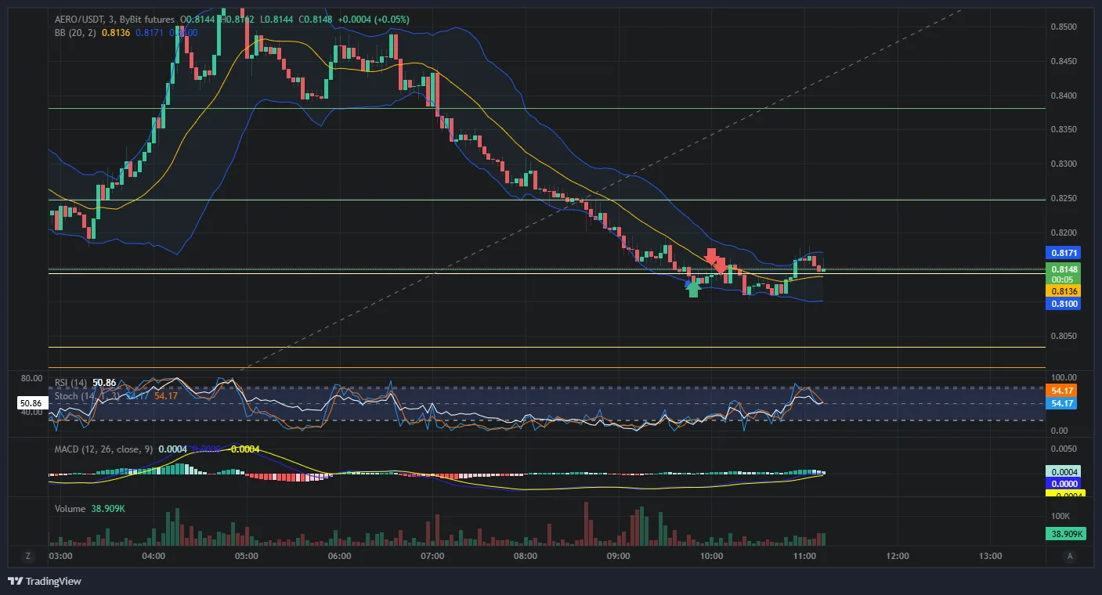Open the TradingView logo link
Screen dimensions: 1102x595
44,581
